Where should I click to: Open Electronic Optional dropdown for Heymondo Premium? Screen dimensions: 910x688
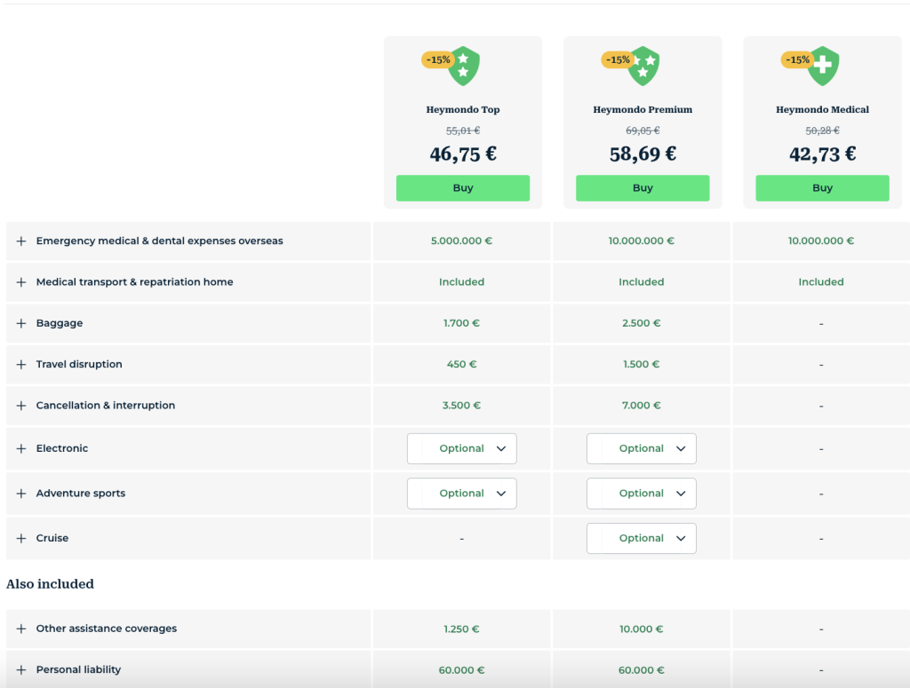642,448
